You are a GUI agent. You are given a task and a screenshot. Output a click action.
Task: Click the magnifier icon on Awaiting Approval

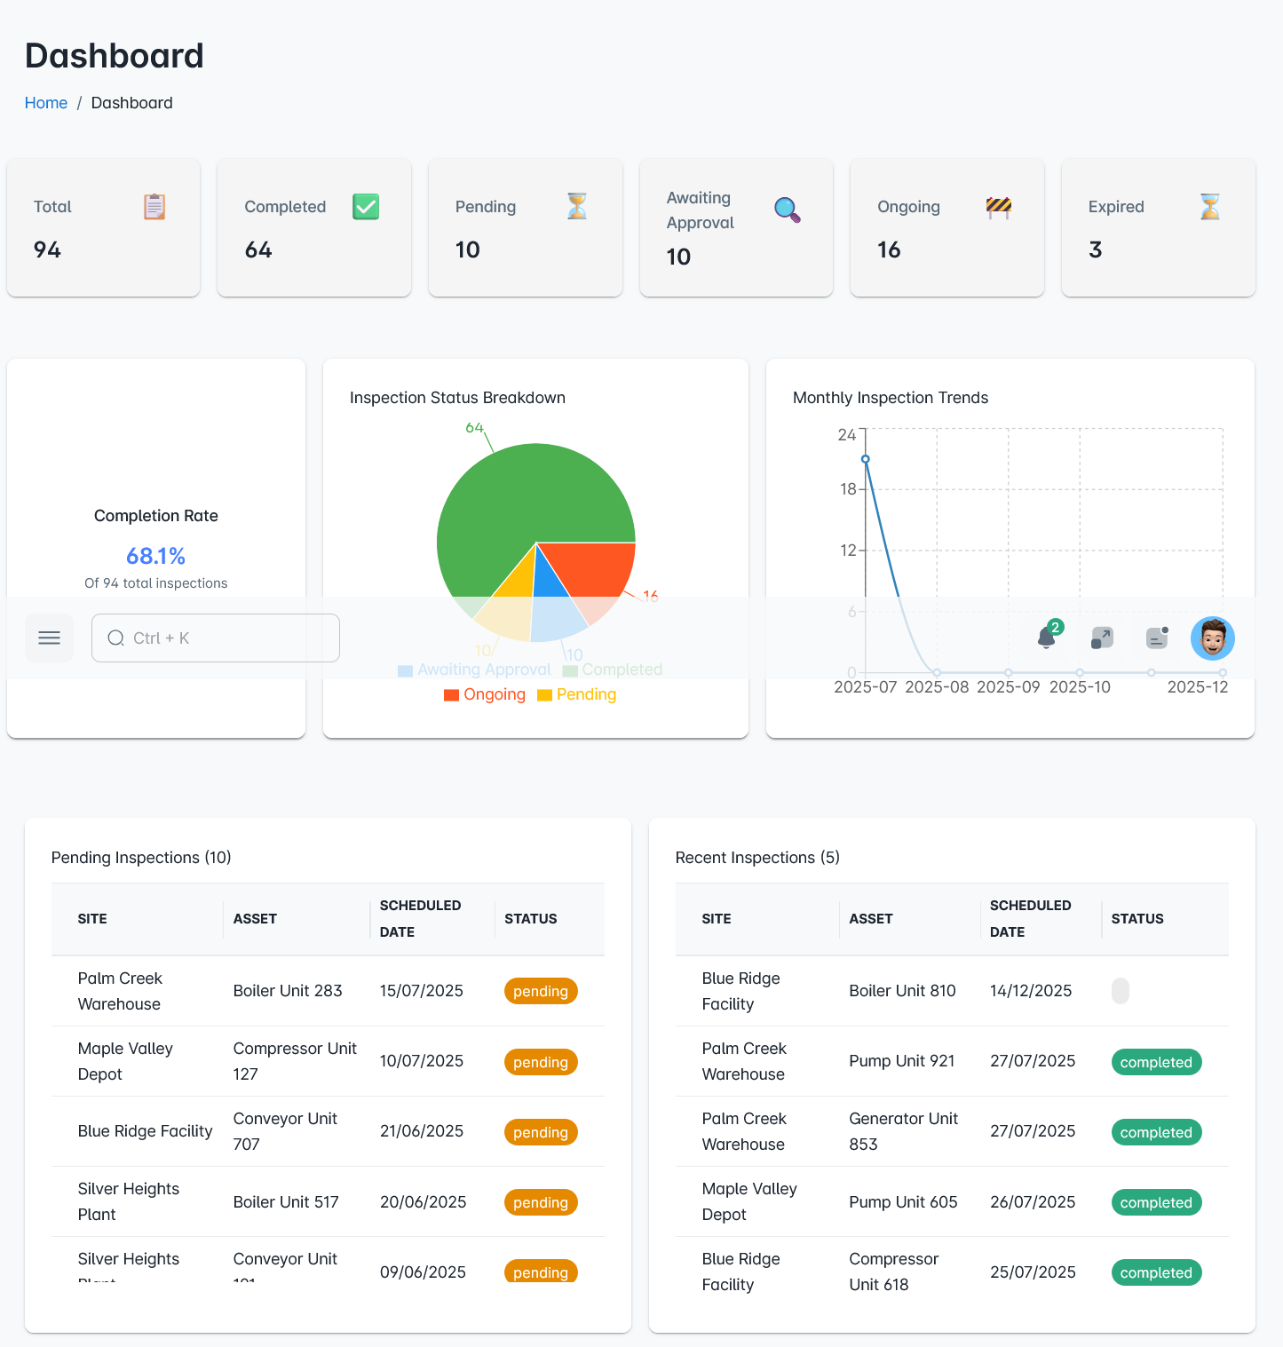click(x=787, y=210)
